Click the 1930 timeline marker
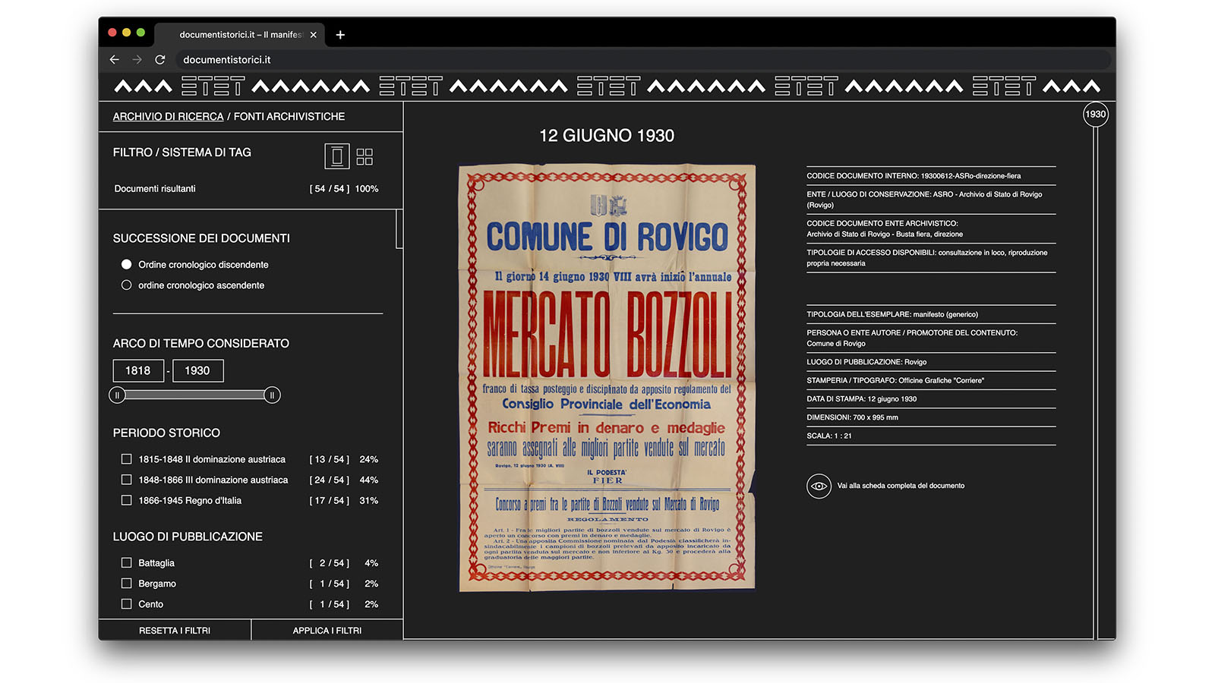The image size is (1215, 683). click(1095, 115)
